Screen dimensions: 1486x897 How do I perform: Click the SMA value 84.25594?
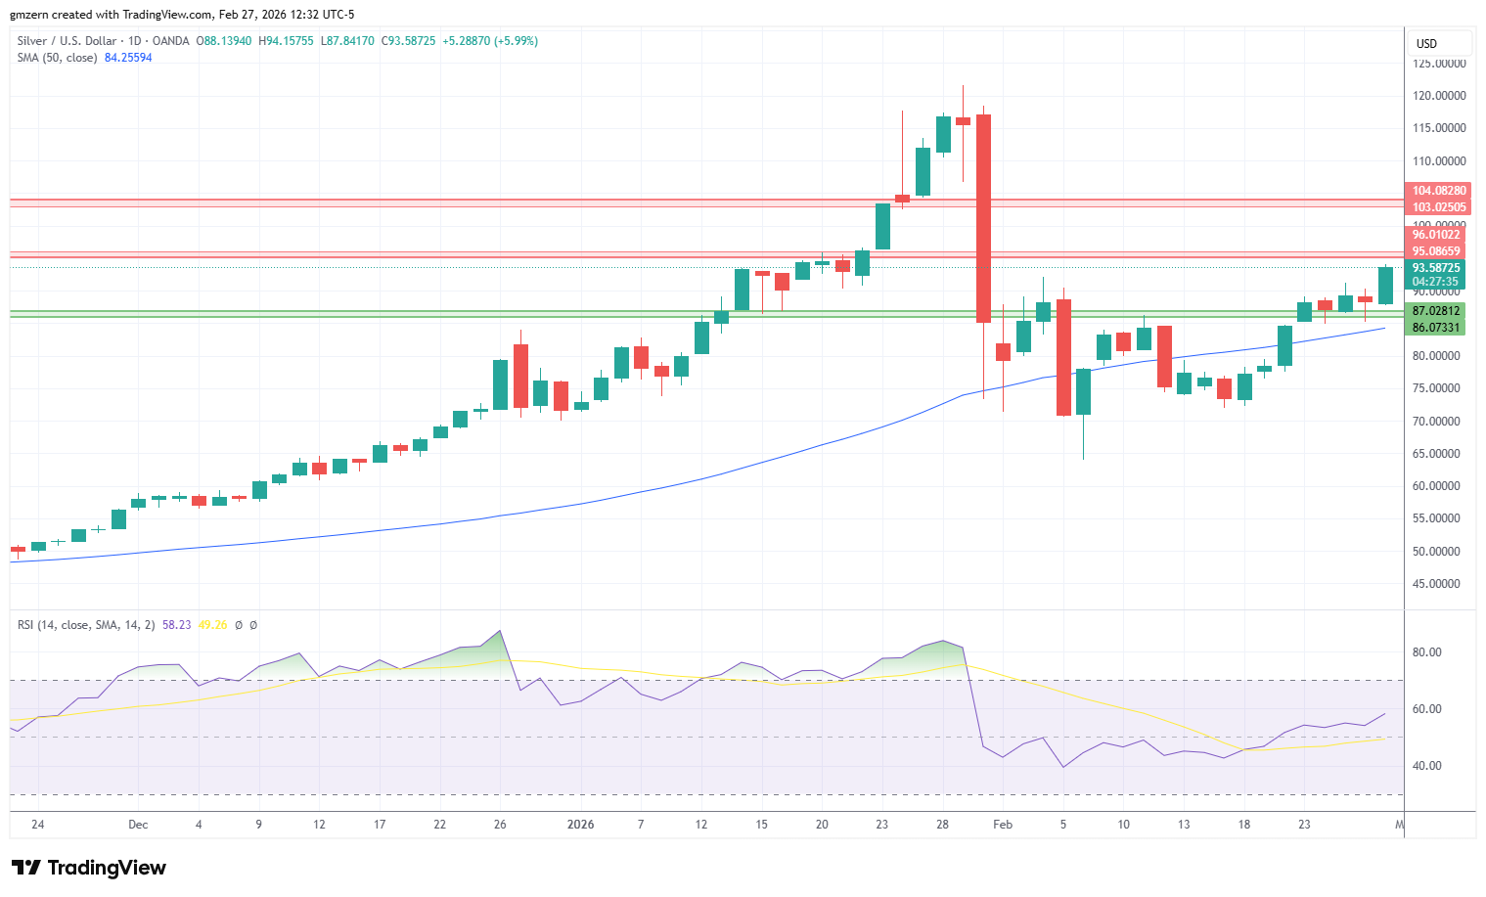[x=128, y=58]
